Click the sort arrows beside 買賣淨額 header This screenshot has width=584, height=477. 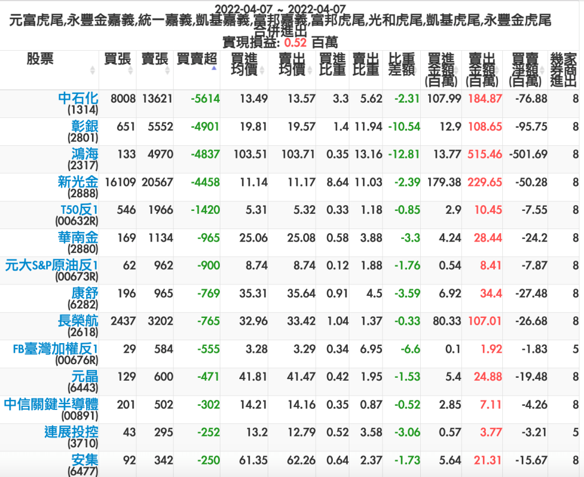click(542, 70)
